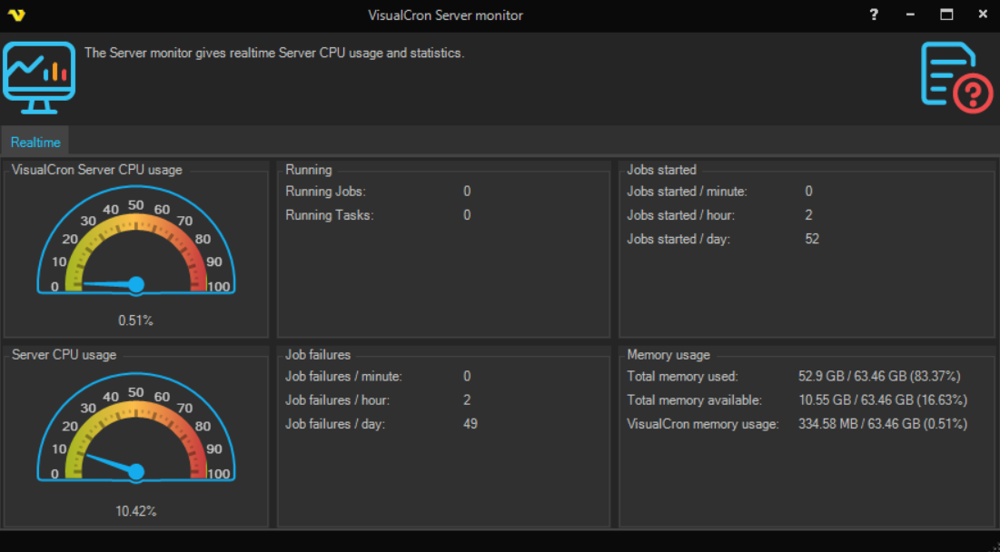Click the question mark help button
This screenshot has height=552, width=1000.
tap(874, 15)
